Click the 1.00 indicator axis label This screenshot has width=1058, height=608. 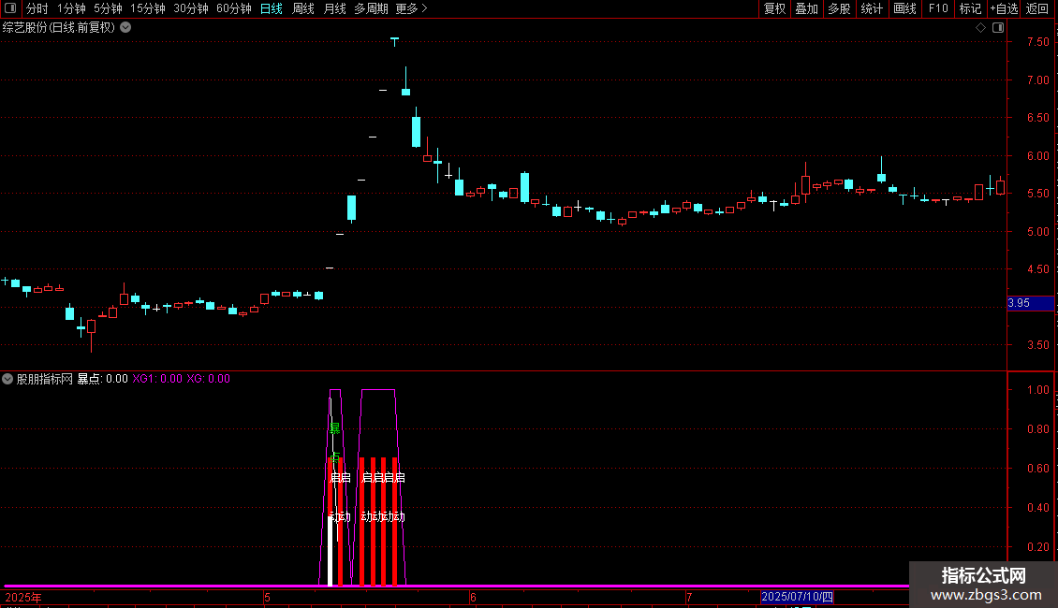(1037, 390)
